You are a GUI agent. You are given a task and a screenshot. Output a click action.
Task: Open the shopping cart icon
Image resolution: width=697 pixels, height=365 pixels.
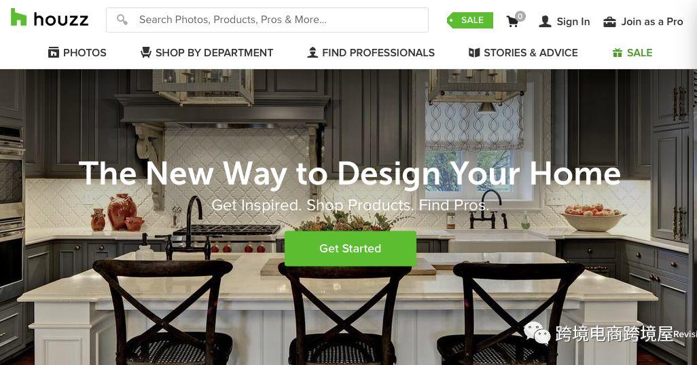515,20
